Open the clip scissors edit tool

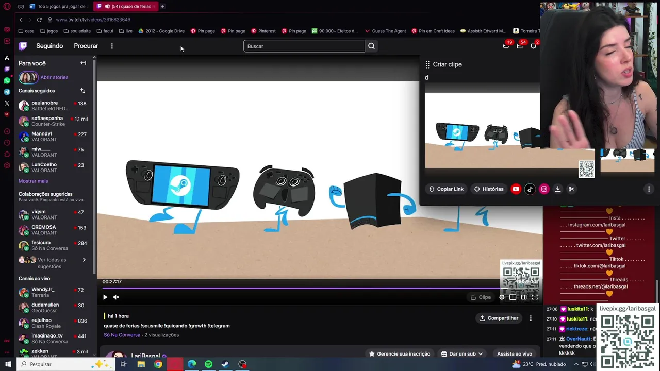coord(571,189)
